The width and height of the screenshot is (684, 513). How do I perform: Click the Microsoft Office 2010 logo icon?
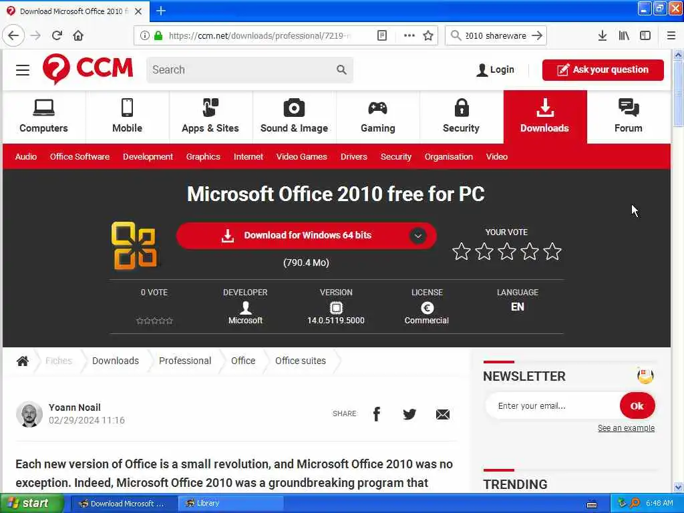pos(134,246)
